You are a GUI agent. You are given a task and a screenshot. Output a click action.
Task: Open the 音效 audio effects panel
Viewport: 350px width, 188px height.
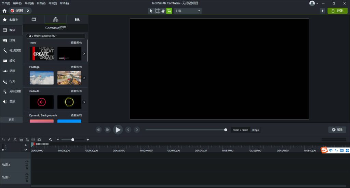[11, 101]
